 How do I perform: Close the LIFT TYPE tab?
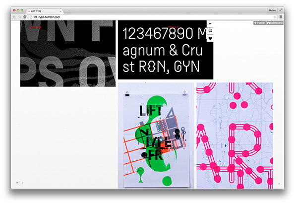(60, 11)
